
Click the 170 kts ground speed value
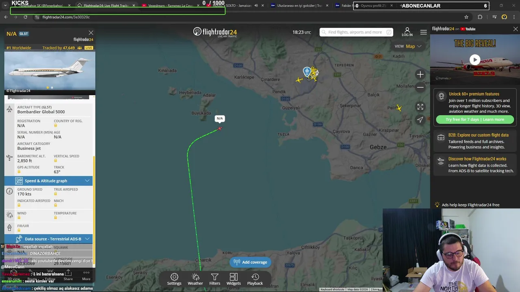click(x=24, y=194)
